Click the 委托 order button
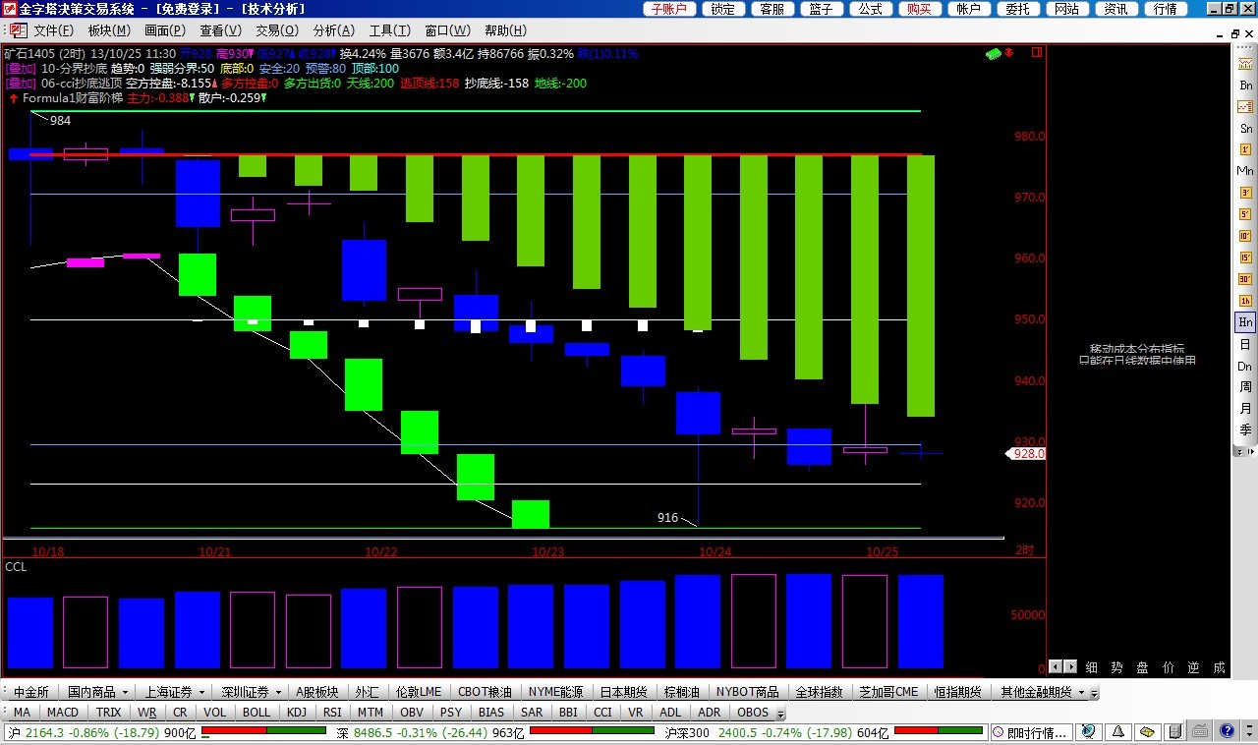Viewport: 1258px width, 745px height. pos(1018,9)
